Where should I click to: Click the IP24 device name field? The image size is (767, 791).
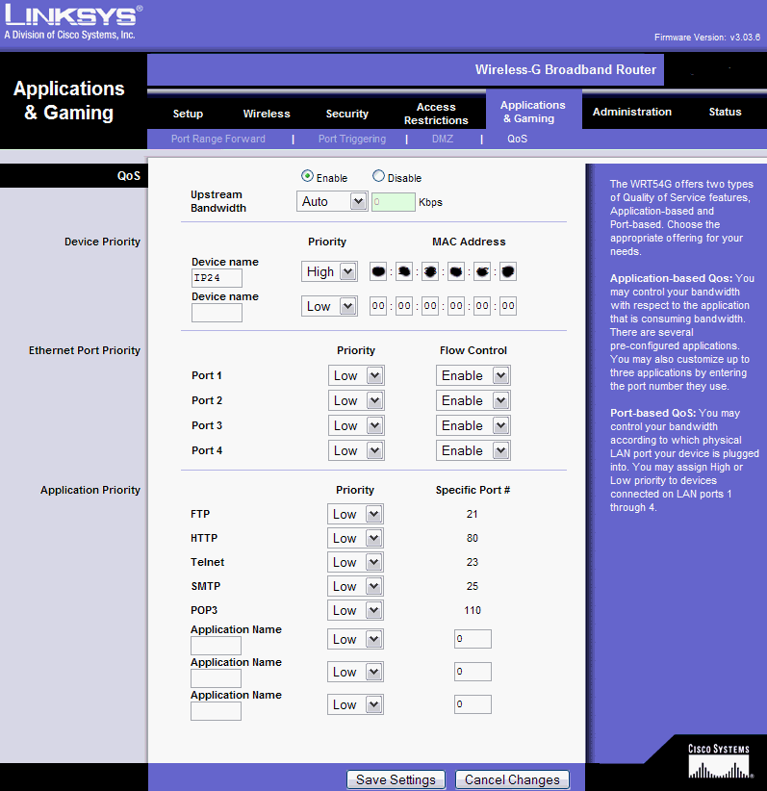click(217, 278)
